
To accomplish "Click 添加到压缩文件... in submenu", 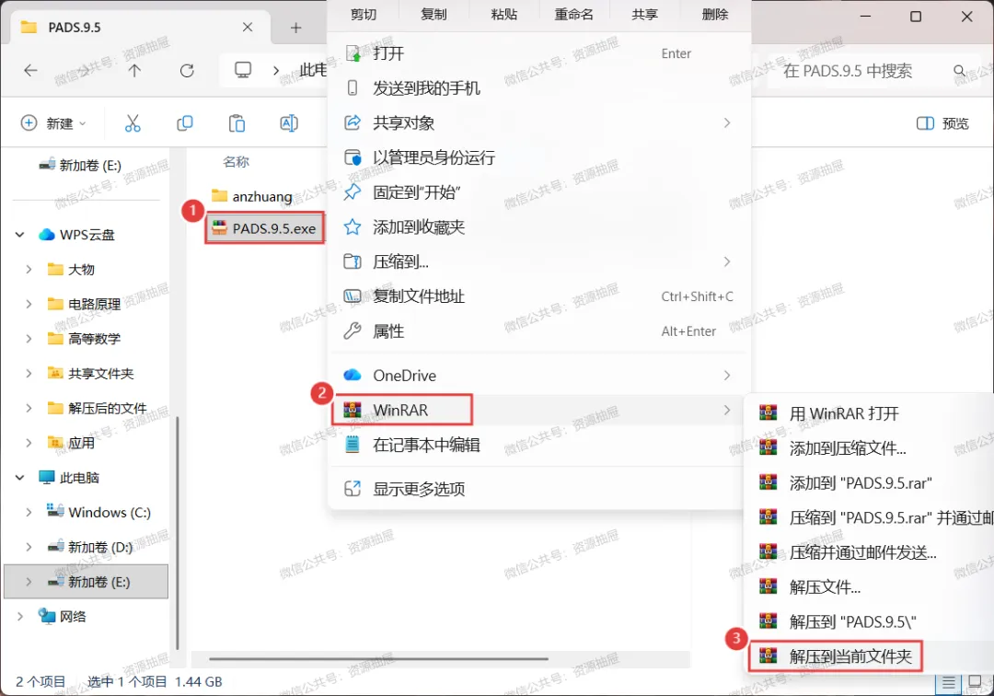I will [x=871, y=448].
